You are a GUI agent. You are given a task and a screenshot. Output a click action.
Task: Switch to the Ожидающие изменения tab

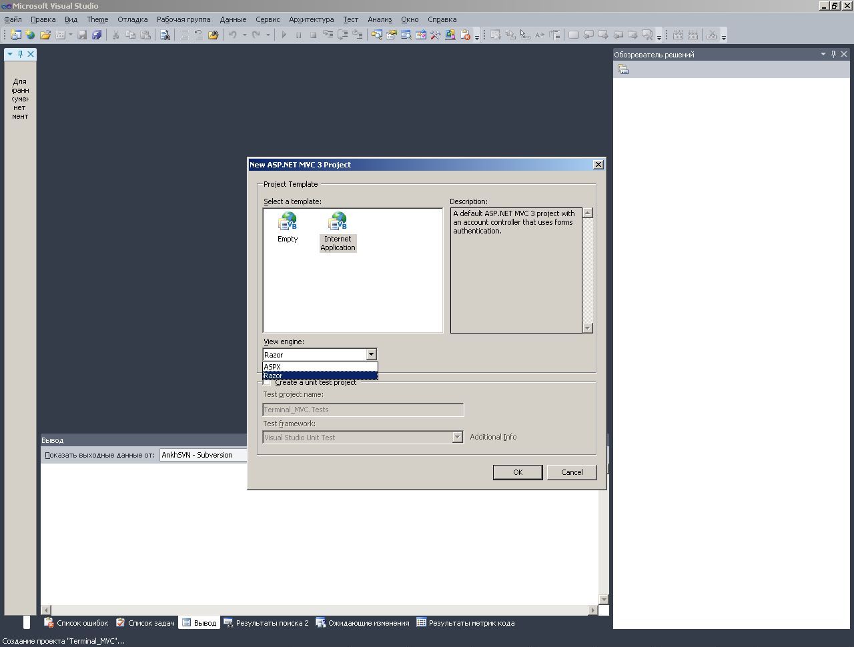362,623
